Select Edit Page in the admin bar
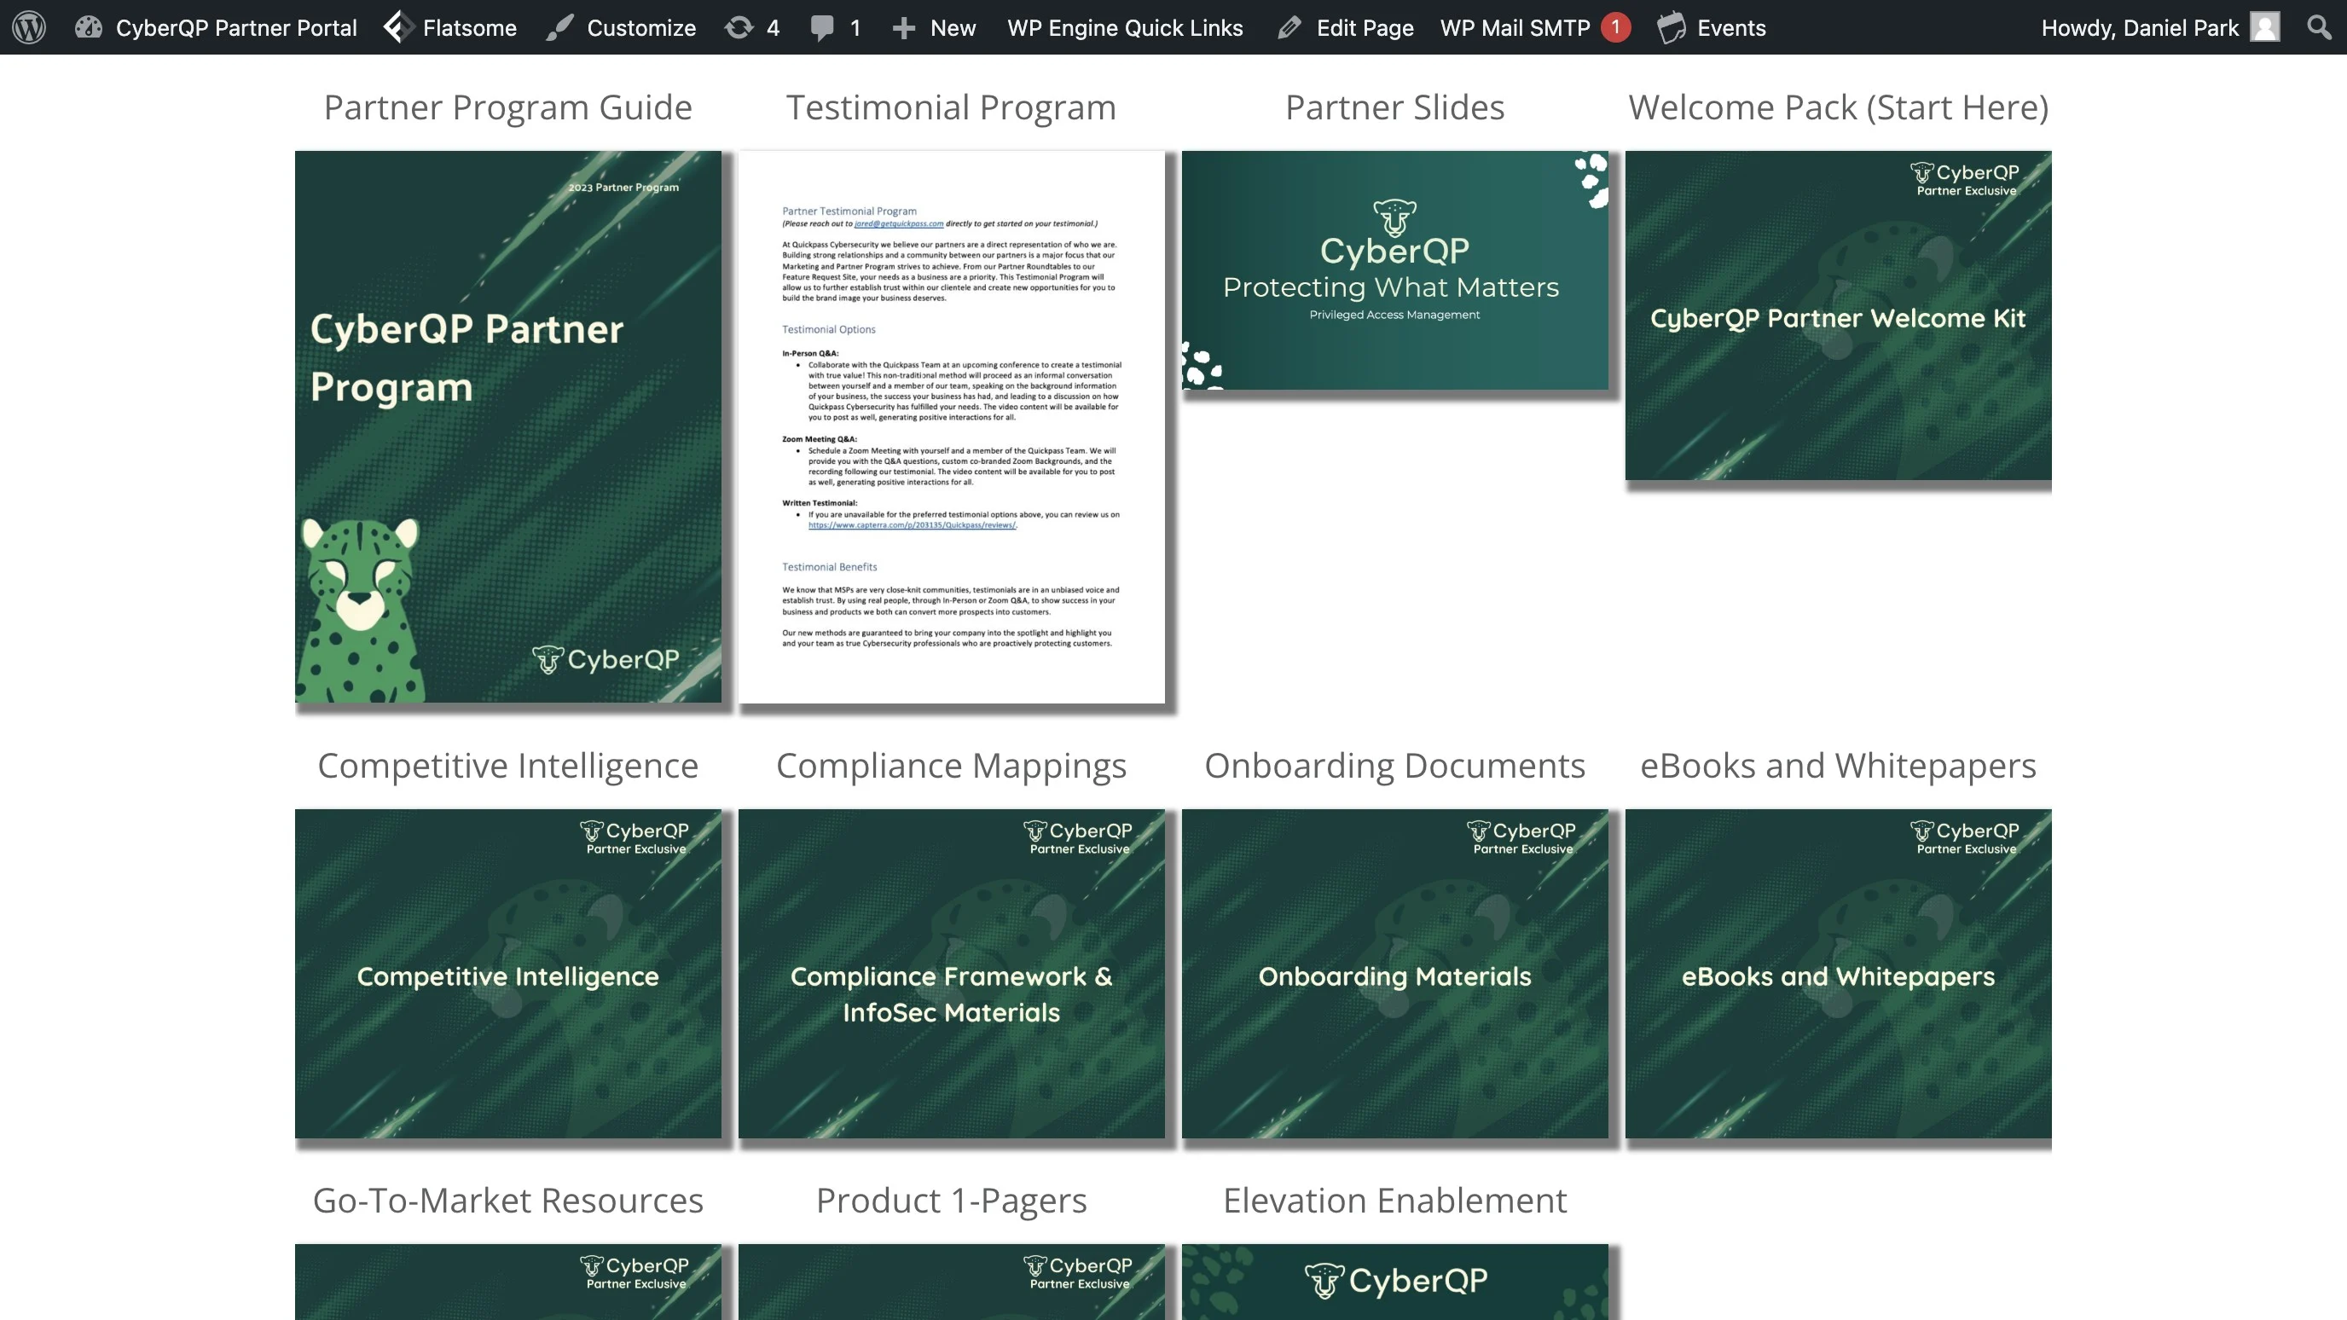 coord(1365,27)
